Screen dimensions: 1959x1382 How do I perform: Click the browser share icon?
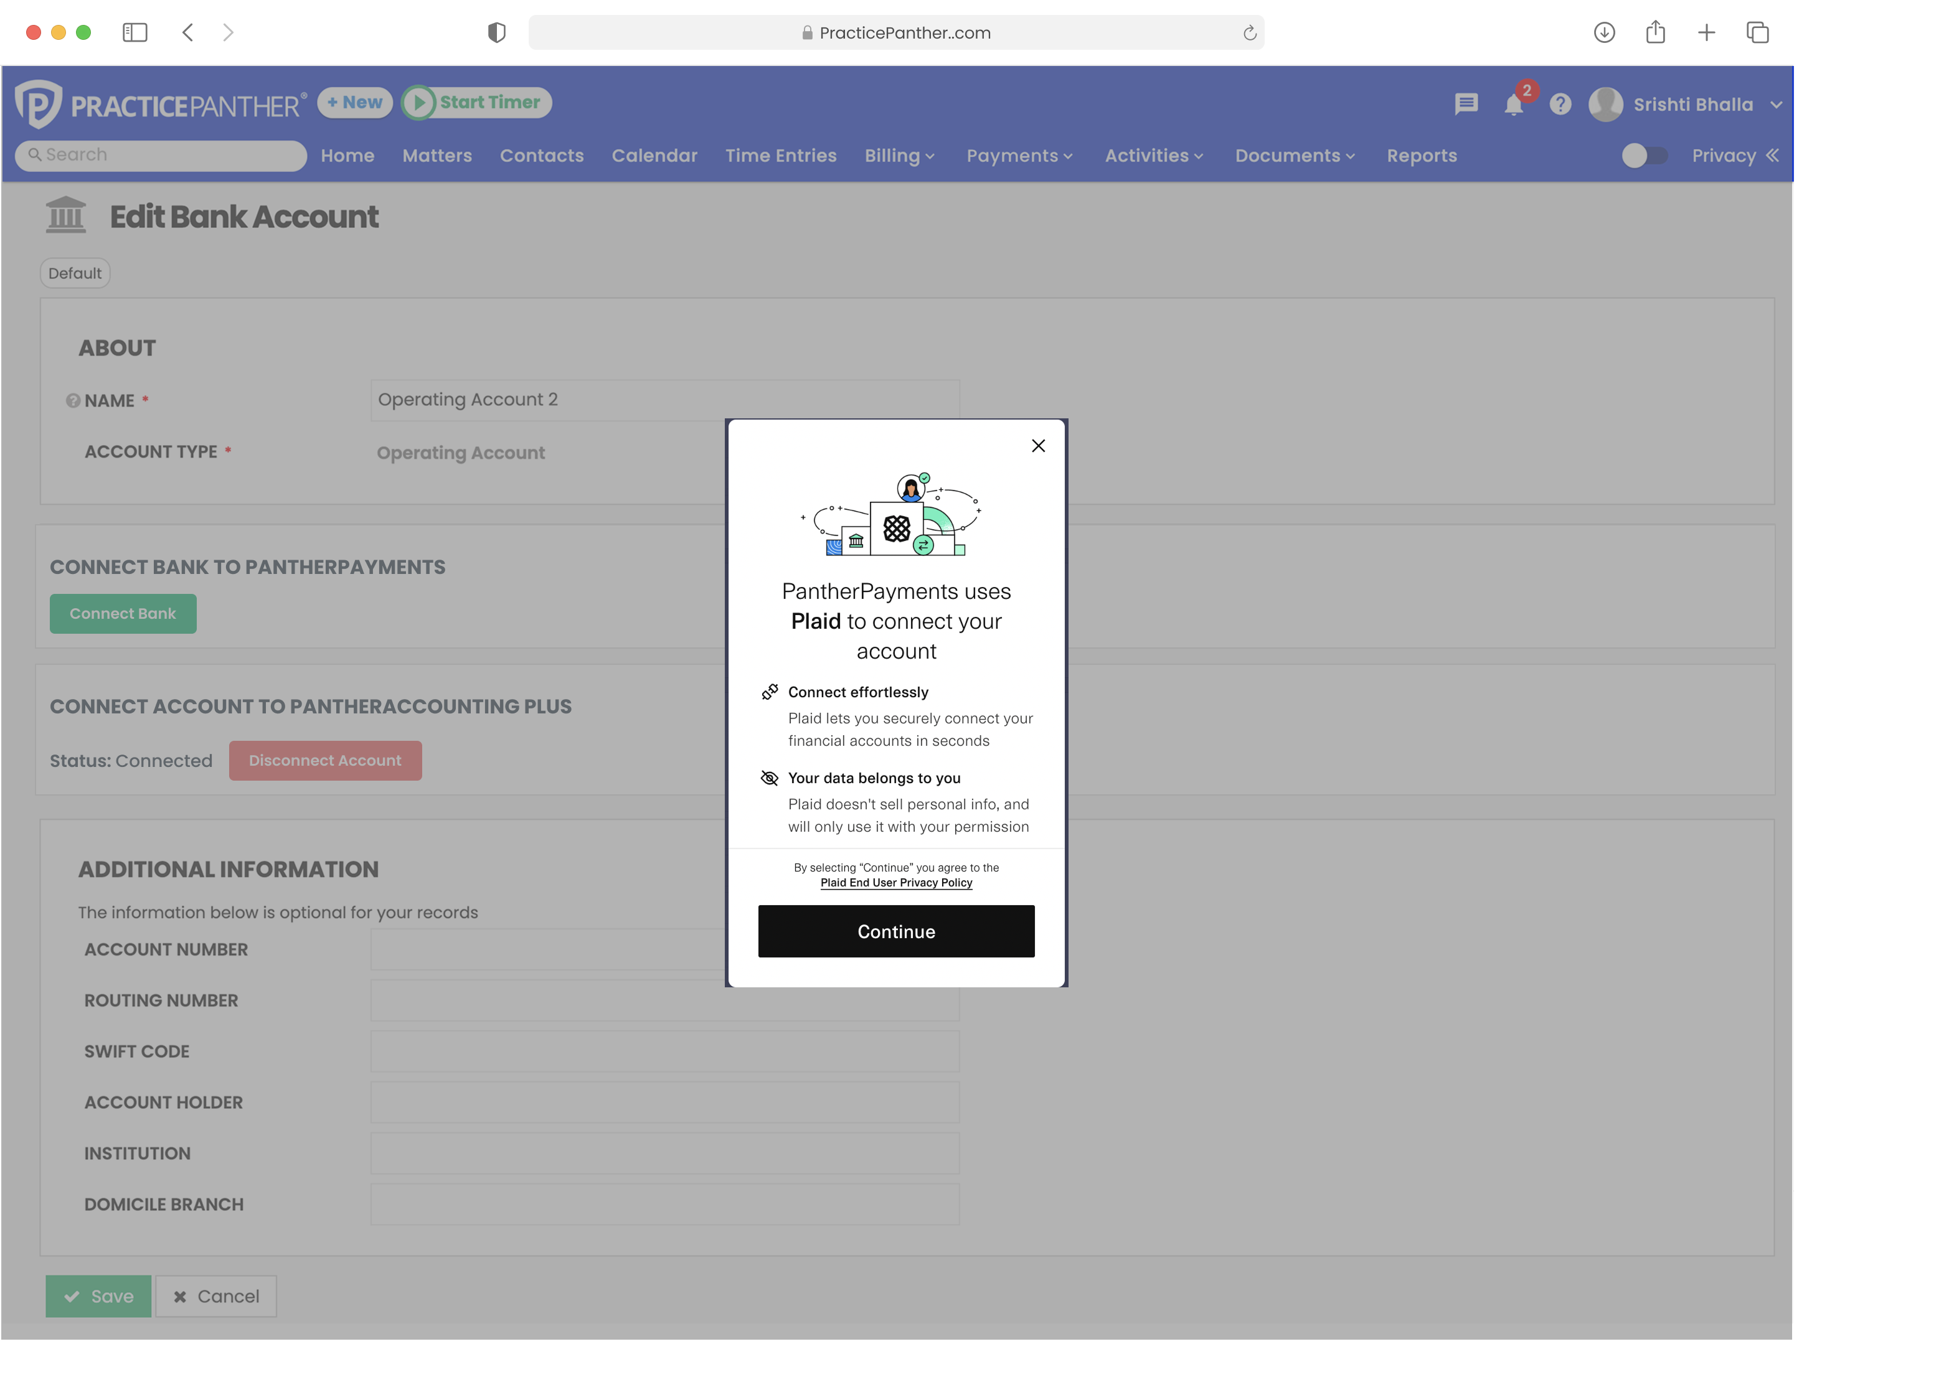pos(1655,32)
